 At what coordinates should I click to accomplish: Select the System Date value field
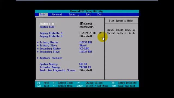(x=87, y=27)
